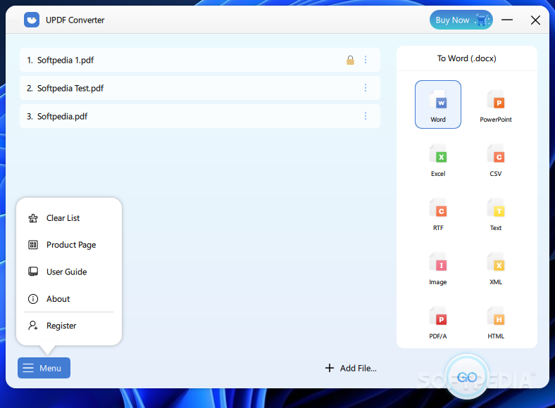Choose the HTML output format

click(x=496, y=322)
